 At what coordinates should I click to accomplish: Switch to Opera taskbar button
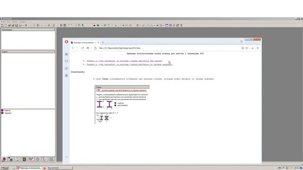[29, 168]
